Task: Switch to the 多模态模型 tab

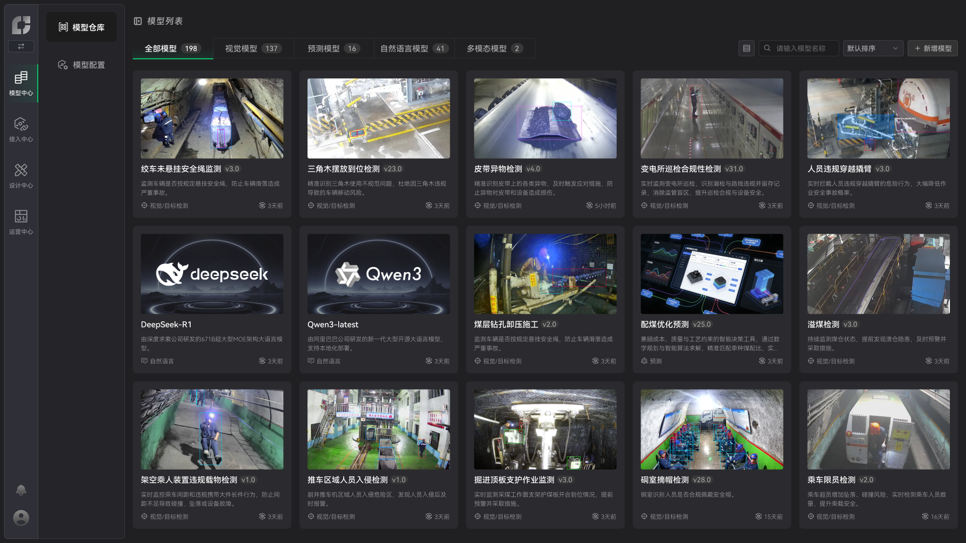Action: tap(494, 48)
